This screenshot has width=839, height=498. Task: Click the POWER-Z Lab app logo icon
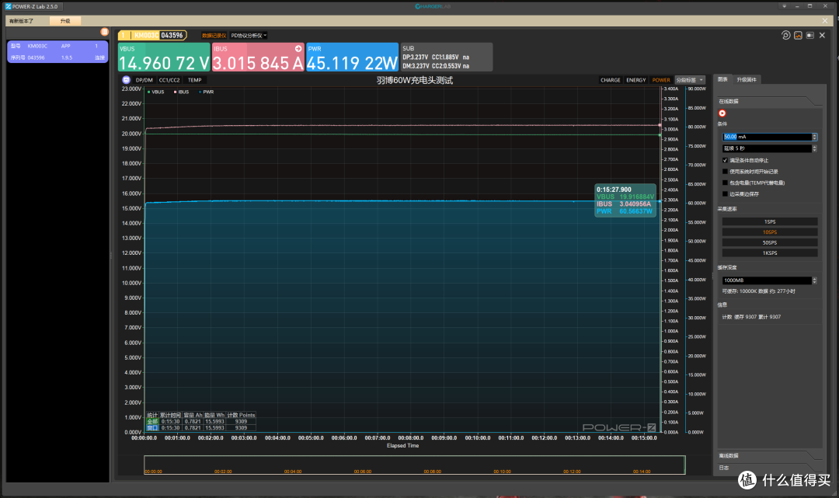tap(8, 6)
